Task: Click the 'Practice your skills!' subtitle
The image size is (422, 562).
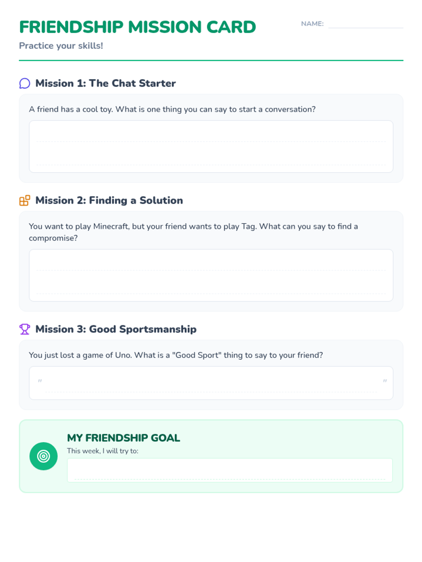Action: [x=61, y=46]
